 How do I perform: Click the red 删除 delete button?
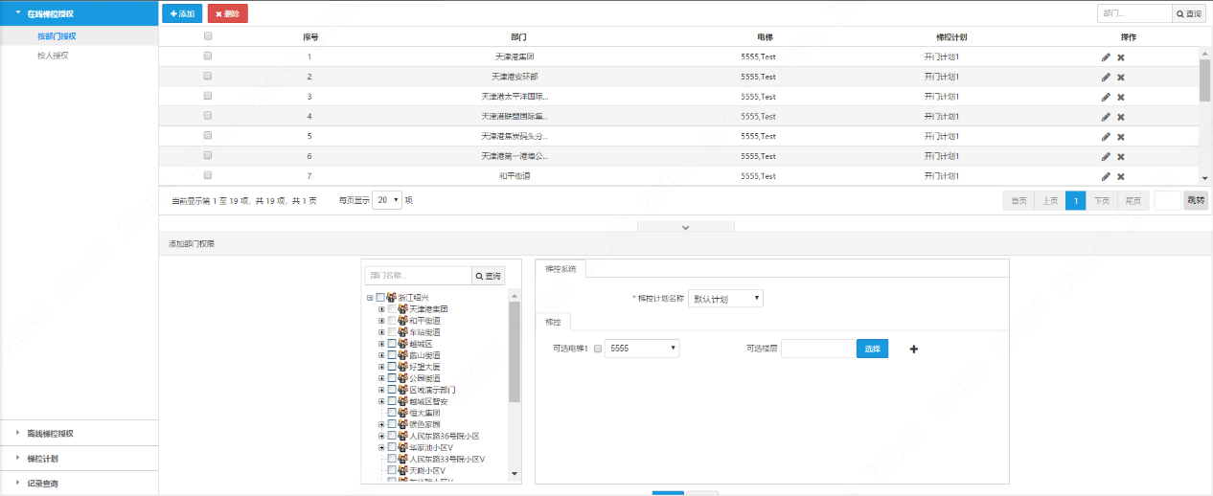click(x=227, y=13)
